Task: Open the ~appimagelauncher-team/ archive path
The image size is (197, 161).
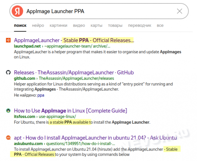Action: point(77,46)
